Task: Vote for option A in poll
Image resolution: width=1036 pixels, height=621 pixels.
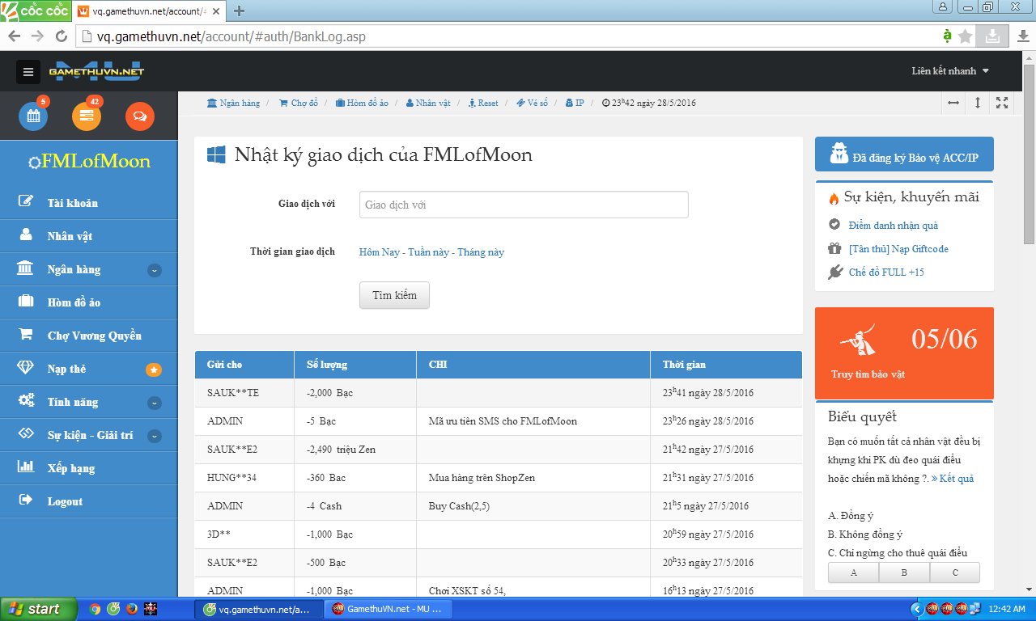Action: pyautogui.click(x=853, y=572)
